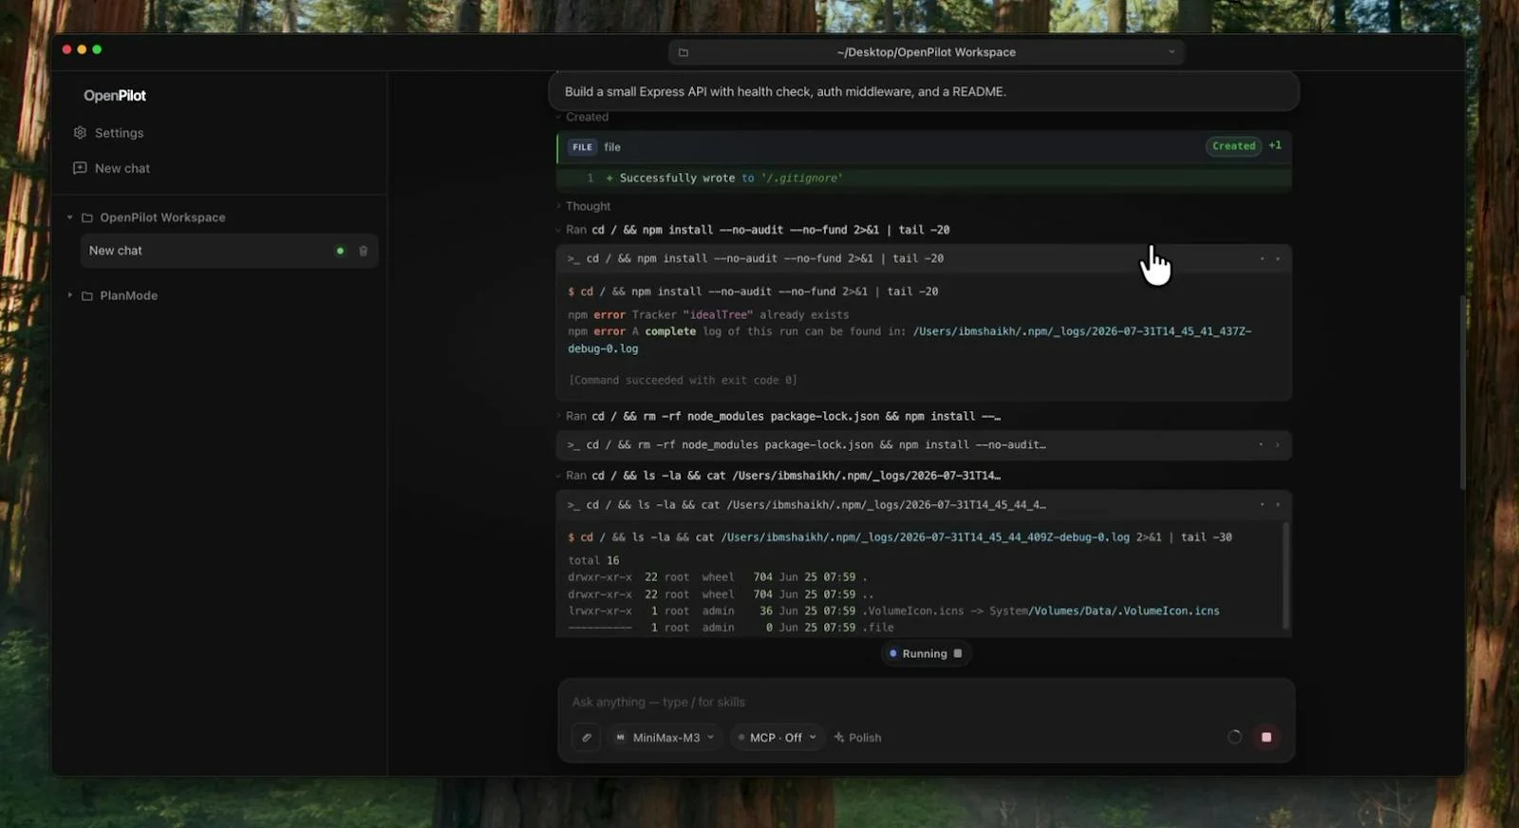Click the debug-0.log path link in npm error output
1519x828 pixels.
pos(910,340)
